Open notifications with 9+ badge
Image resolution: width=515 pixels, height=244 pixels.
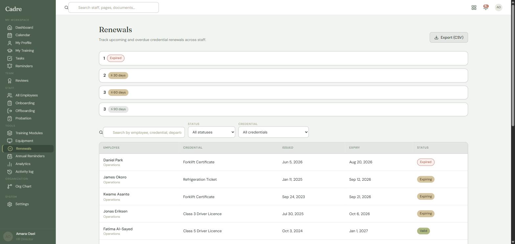tap(486, 7)
